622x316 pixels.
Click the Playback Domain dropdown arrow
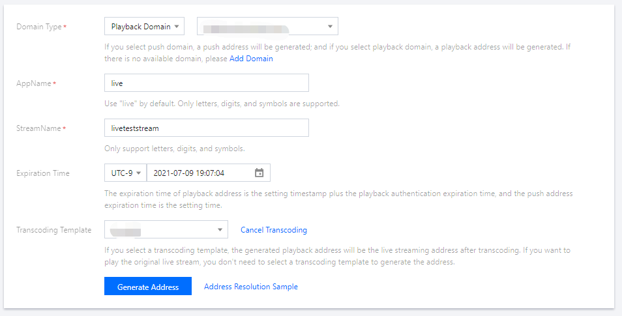177,27
